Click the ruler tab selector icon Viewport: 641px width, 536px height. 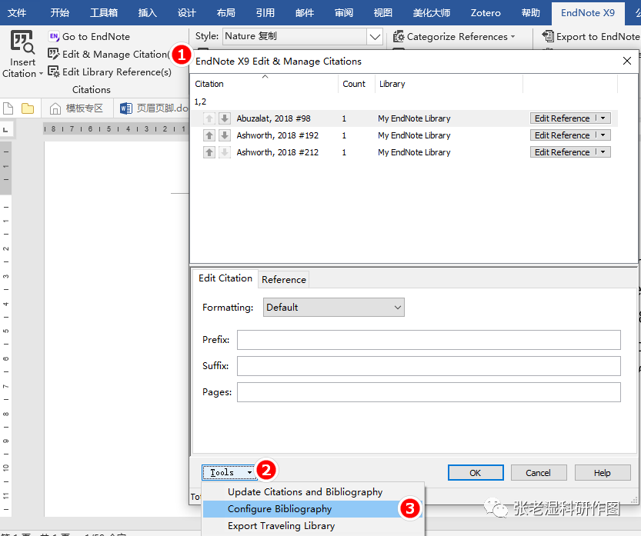pyautogui.click(x=5, y=130)
